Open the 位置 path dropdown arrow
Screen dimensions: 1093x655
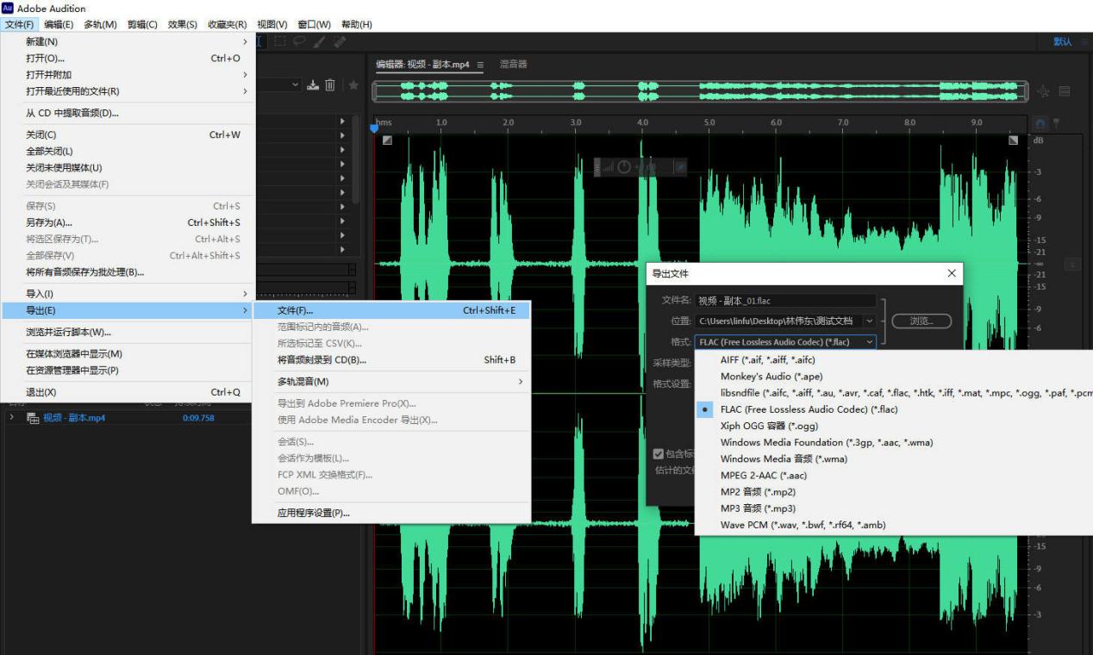pos(869,321)
